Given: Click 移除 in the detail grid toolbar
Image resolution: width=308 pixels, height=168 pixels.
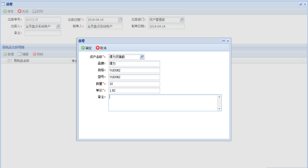Looking at the screenshot, I should pyautogui.click(x=38, y=54).
